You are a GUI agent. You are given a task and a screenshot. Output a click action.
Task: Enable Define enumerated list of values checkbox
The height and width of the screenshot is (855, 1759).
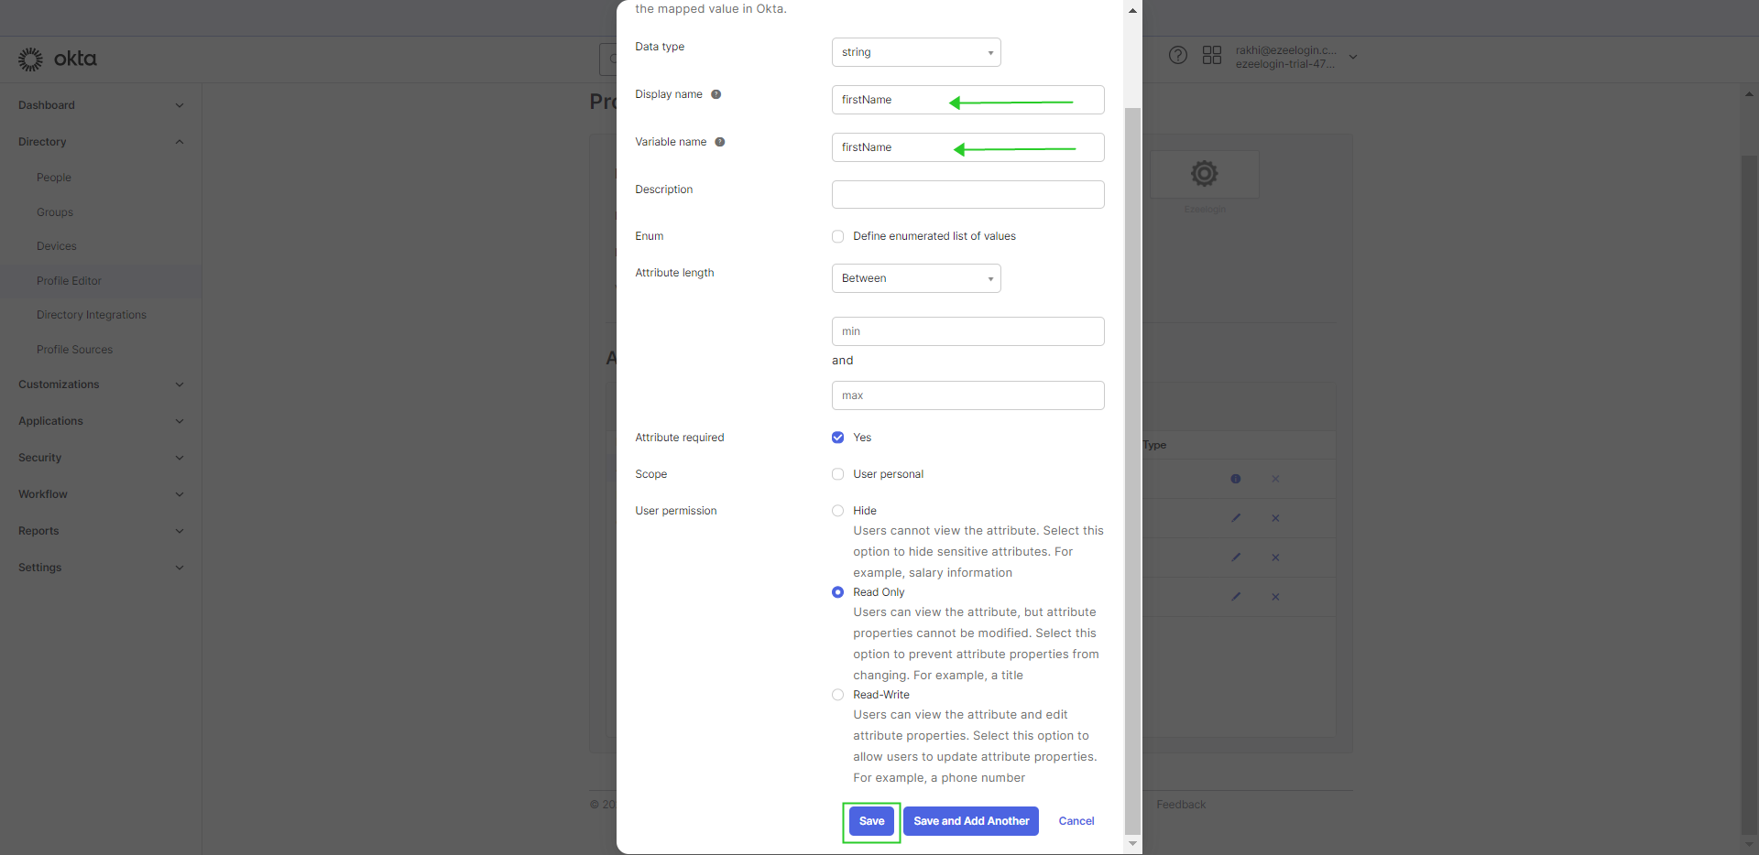click(x=837, y=236)
